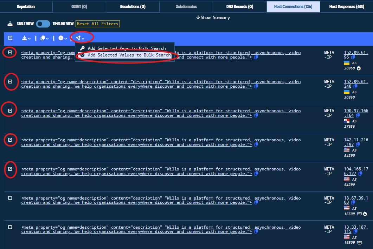Copy meta description text in 13.33.187.115 row

(x=256, y=232)
